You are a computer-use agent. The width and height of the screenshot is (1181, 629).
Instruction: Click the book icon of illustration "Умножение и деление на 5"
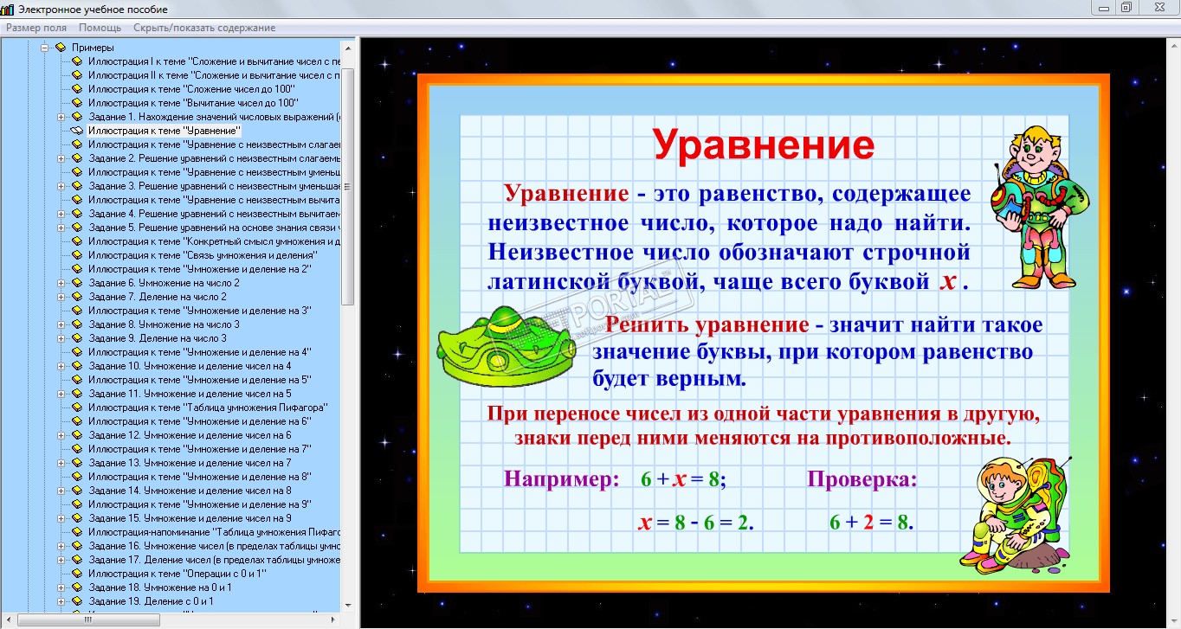tap(76, 380)
